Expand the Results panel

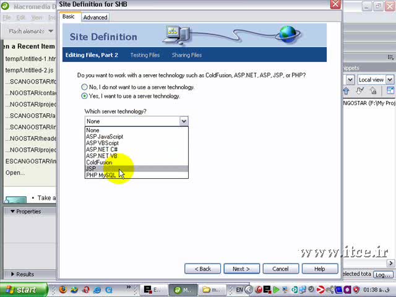click(12, 274)
